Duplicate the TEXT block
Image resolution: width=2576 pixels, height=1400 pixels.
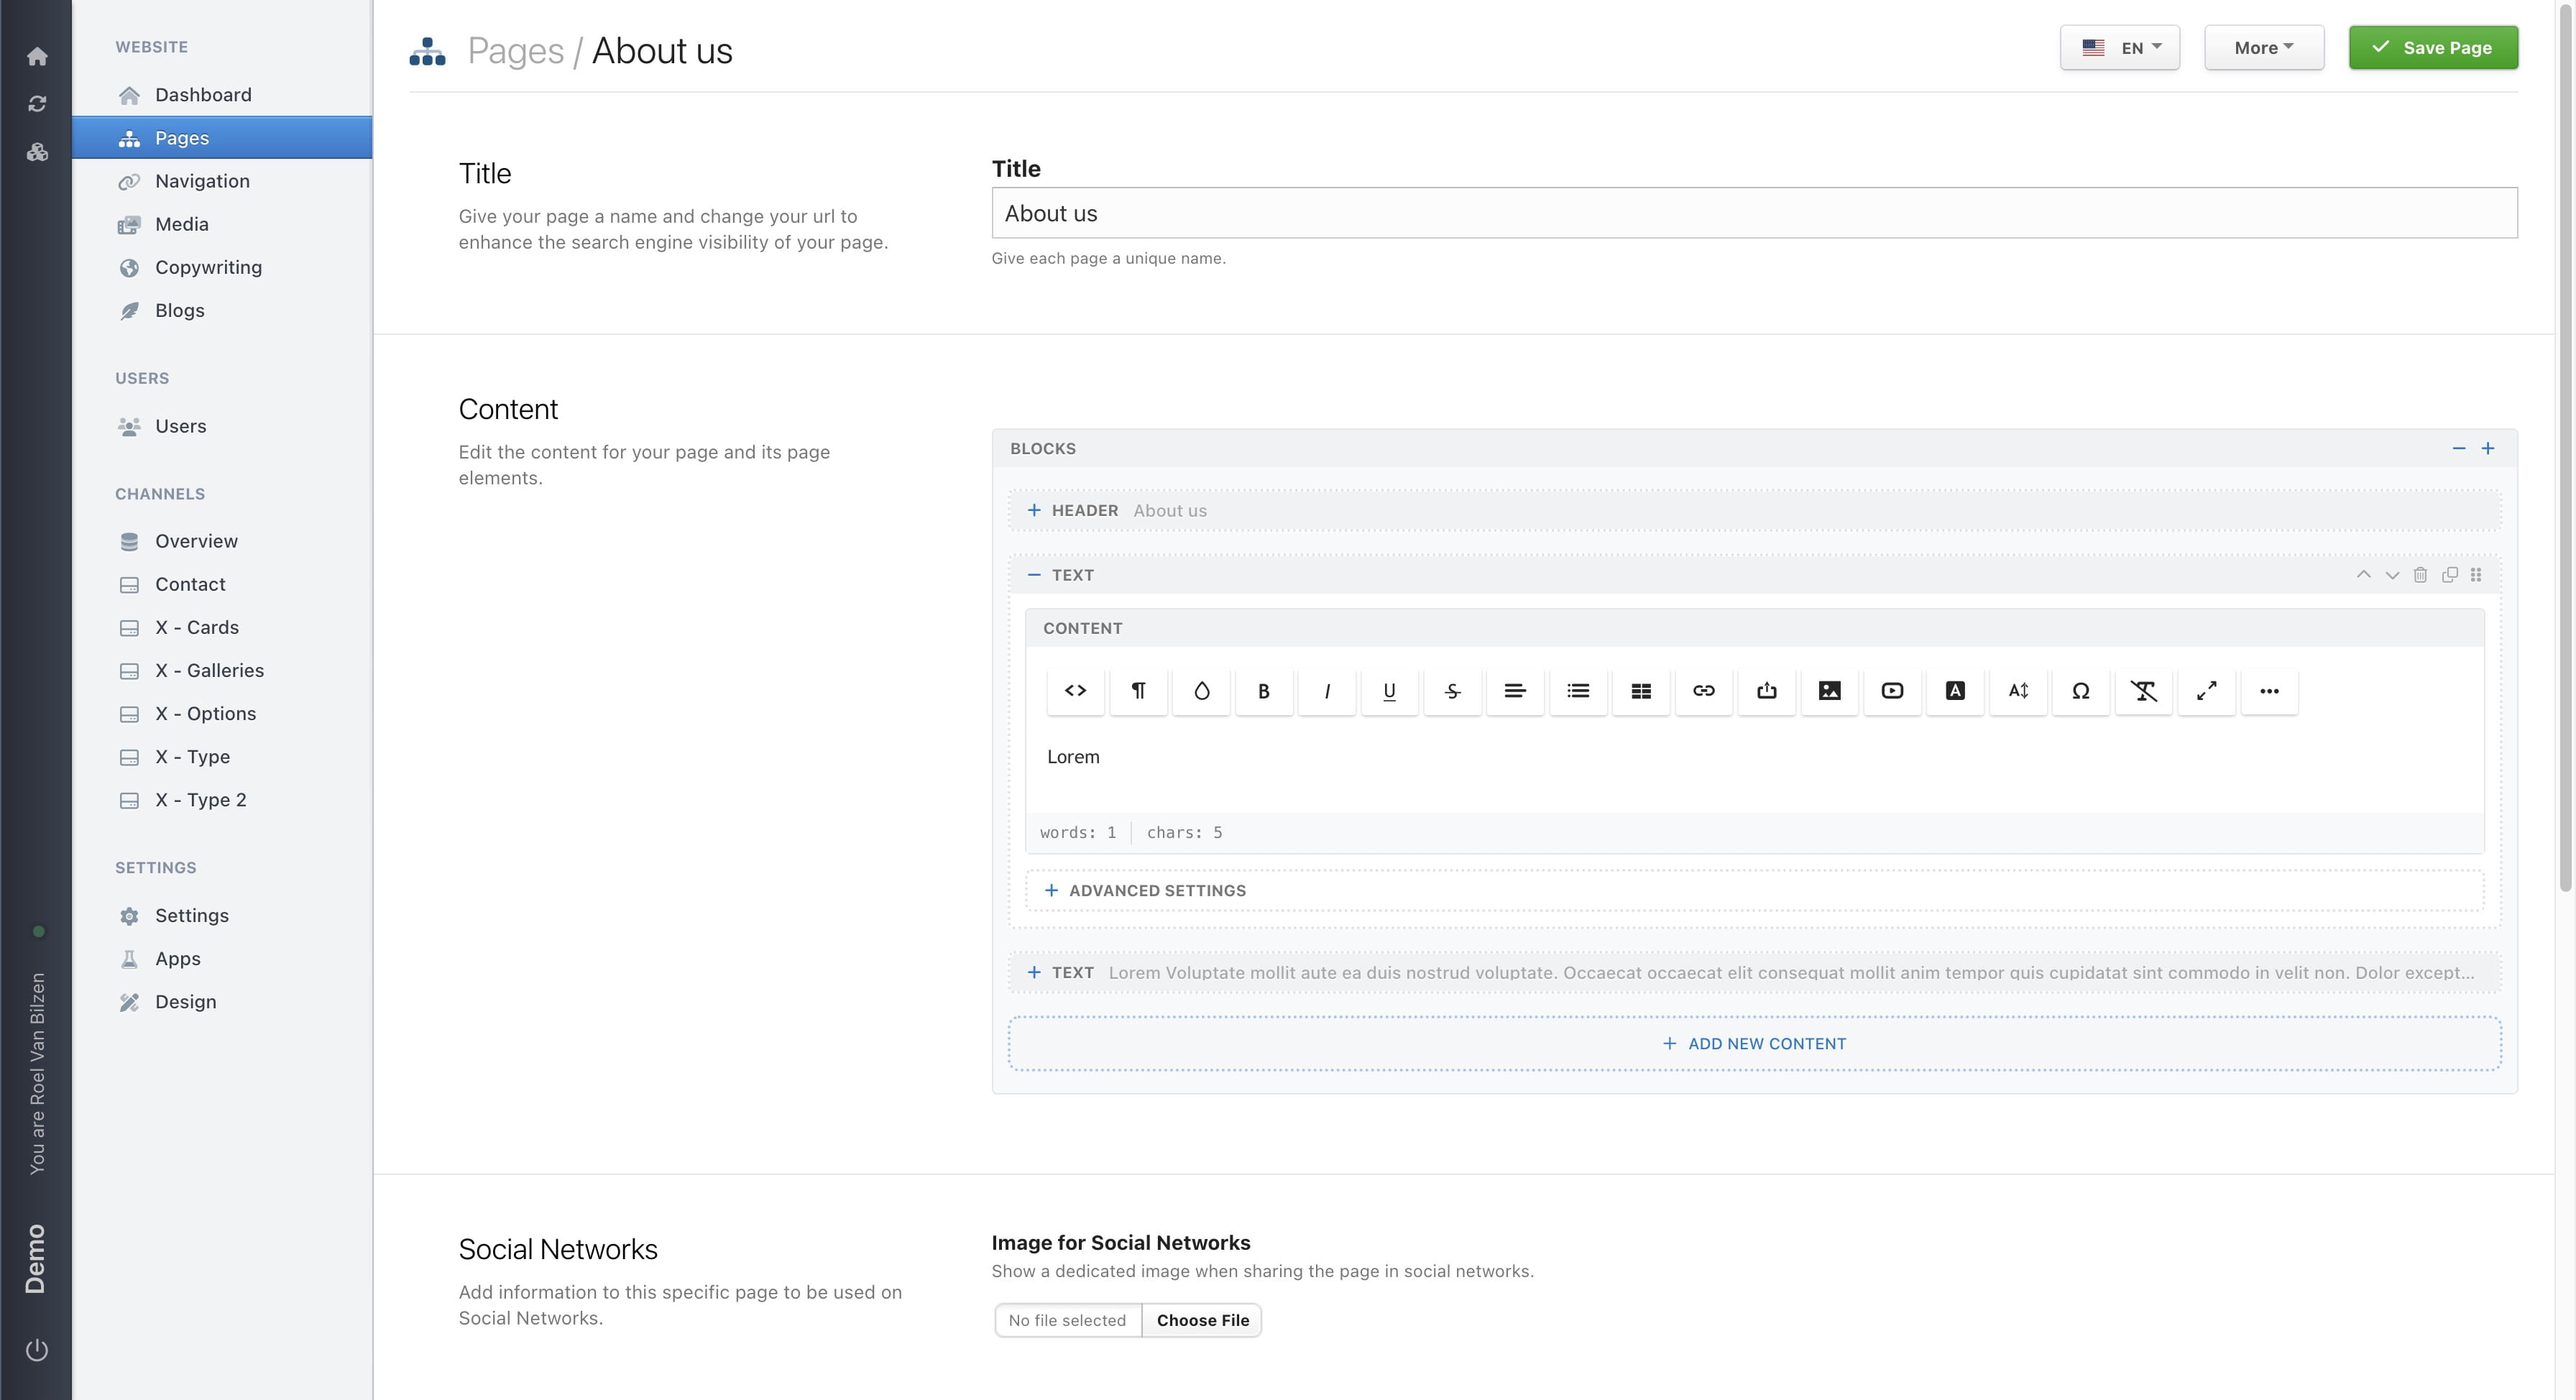2449,575
